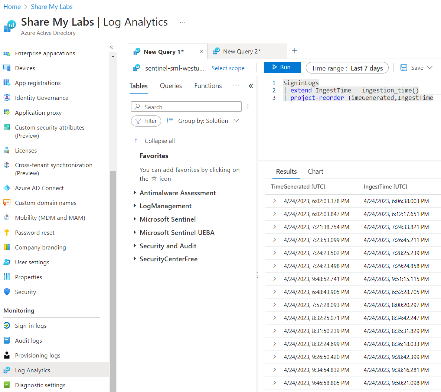Collapse the tables pane with double chevron
Viewport: 441px width, 392px height.
pyautogui.click(x=251, y=86)
